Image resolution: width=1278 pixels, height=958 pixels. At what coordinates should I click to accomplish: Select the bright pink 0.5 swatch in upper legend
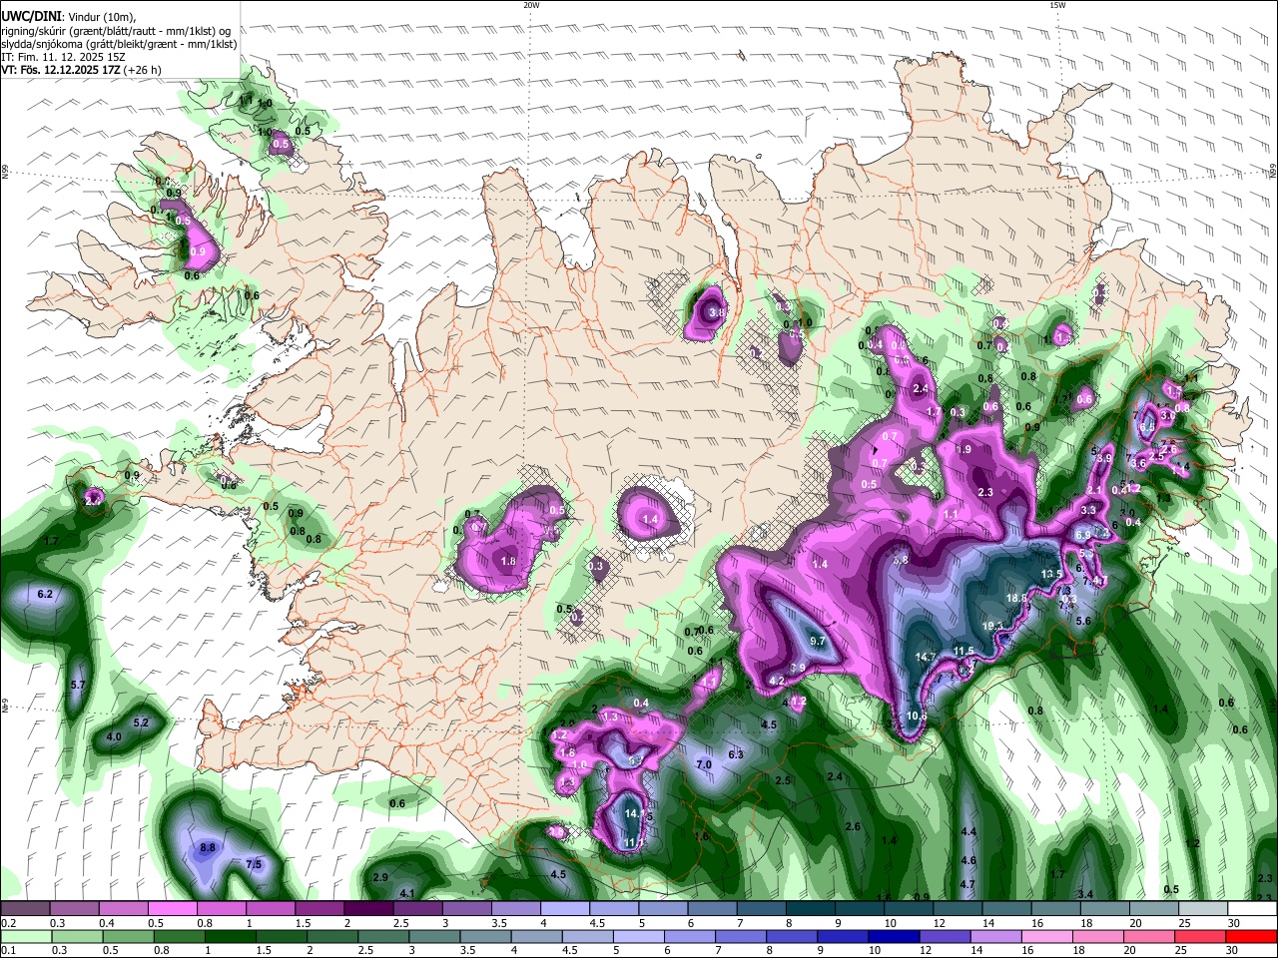[172, 909]
